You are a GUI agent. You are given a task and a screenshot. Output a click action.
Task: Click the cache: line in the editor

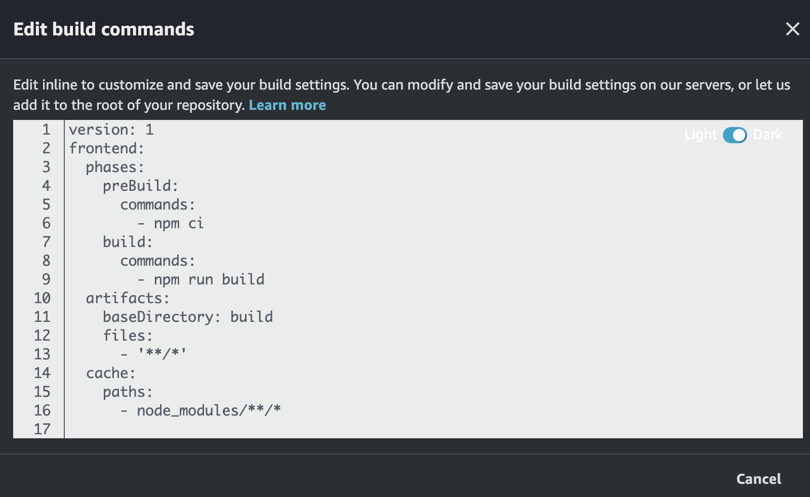click(110, 372)
